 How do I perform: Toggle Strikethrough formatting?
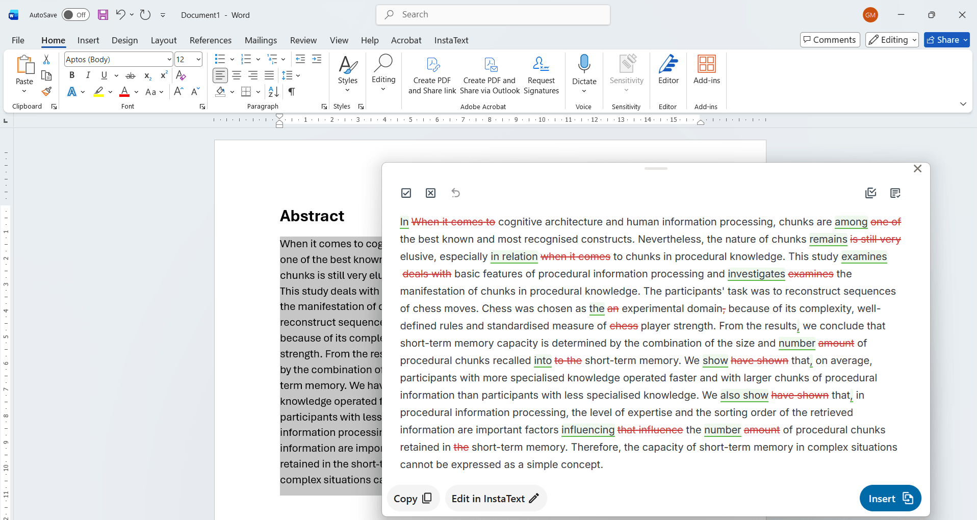131,75
